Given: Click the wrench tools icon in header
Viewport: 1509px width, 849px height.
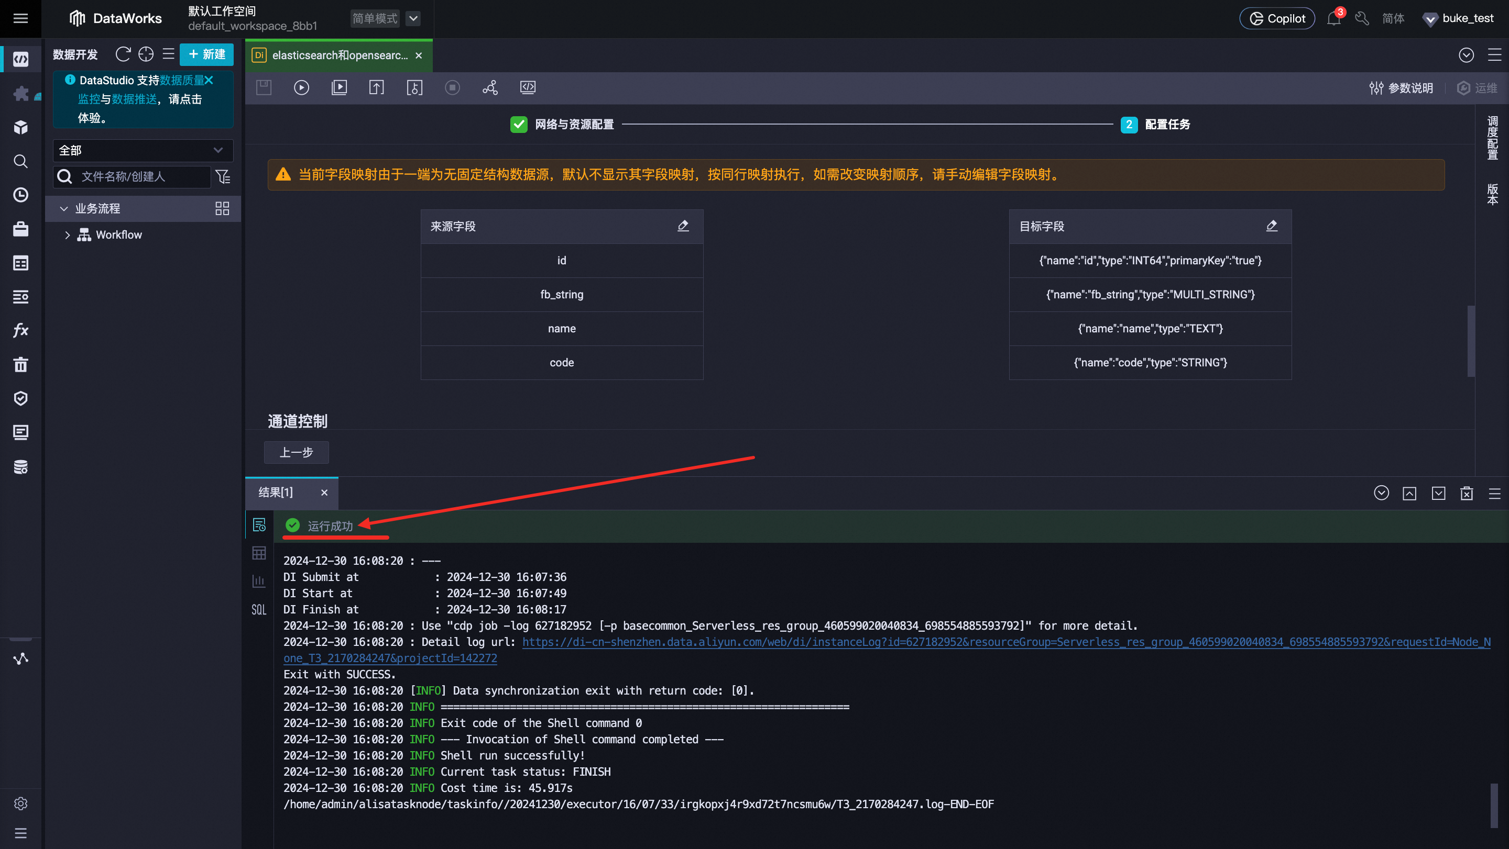Looking at the screenshot, I should [x=1362, y=19].
